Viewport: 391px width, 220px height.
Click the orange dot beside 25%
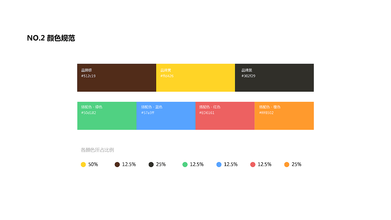pyautogui.click(x=287, y=164)
